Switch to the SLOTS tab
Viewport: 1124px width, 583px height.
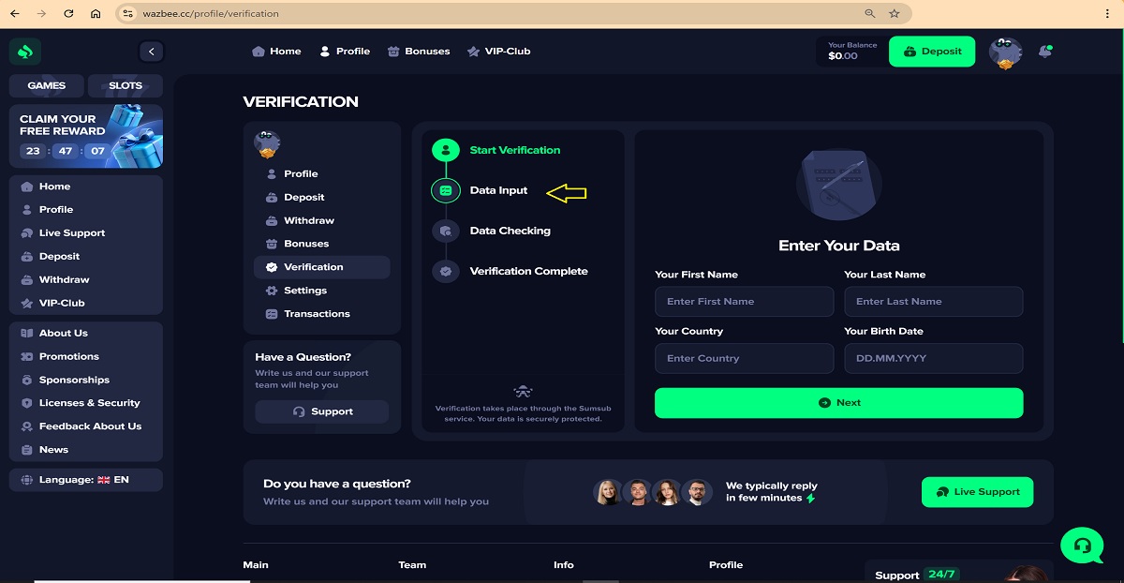pyautogui.click(x=126, y=85)
